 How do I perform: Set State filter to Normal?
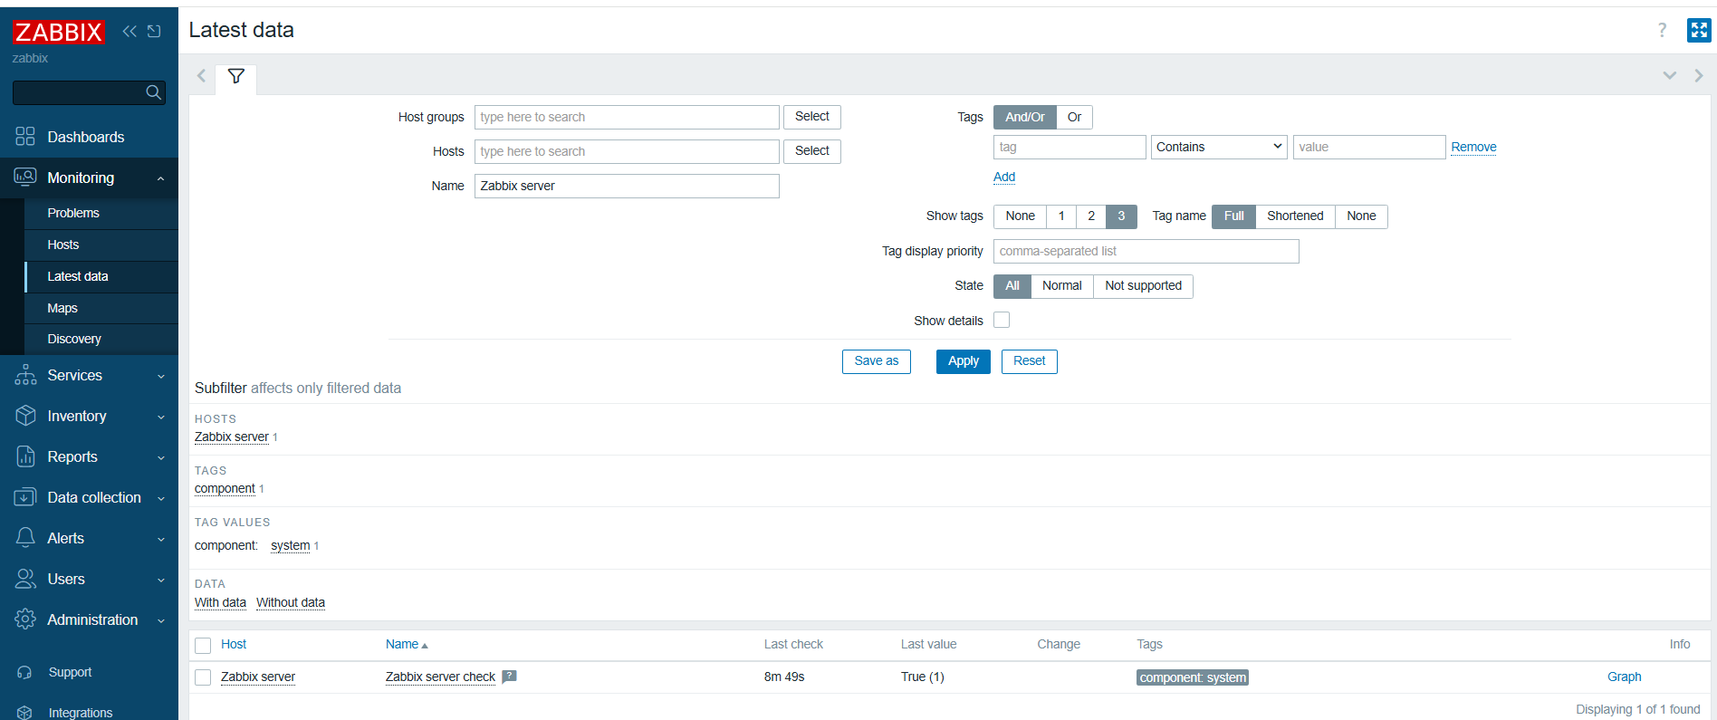(1062, 285)
